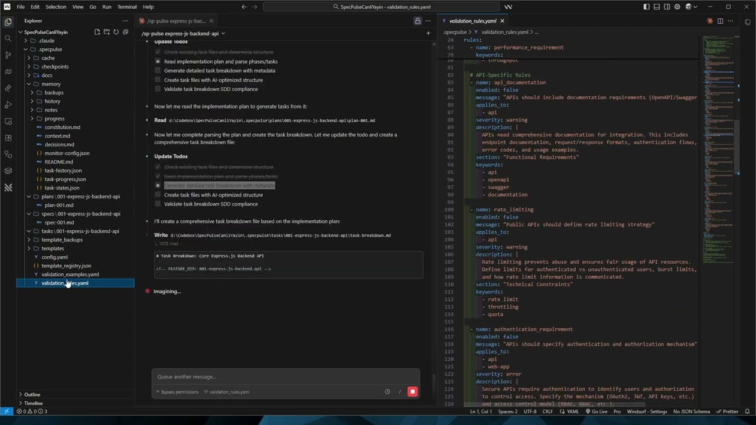Open constitution.md in the Explorer
This screenshot has height=425, width=756.
[62, 127]
